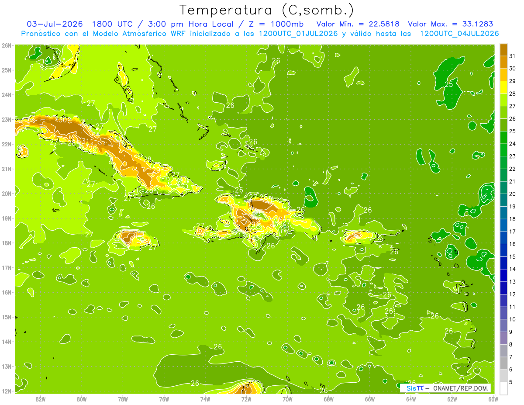Viewport: 524px width, 405px height.
Task: Click the white swatch below 5 in legend
Action: coord(503,388)
